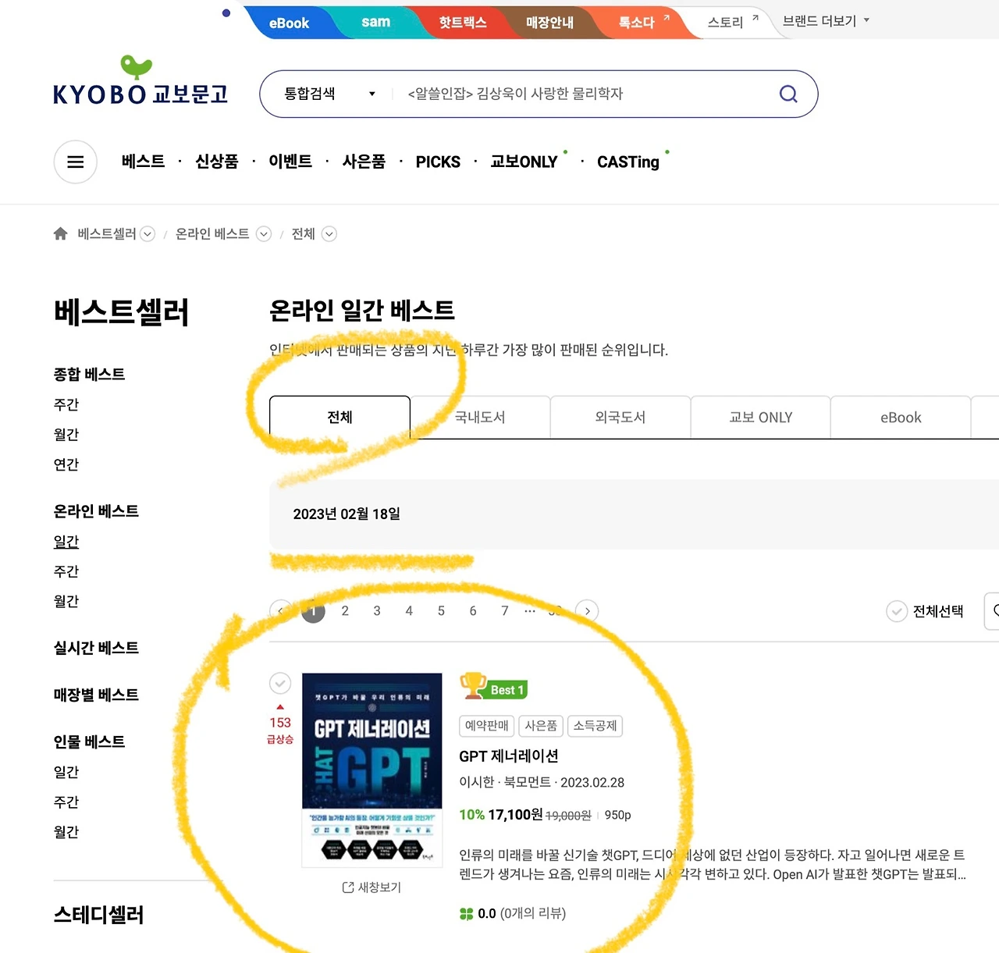Screen dimensions: 999x953
Task: Open the 교보ONLY navigation menu
Action: pos(524,162)
